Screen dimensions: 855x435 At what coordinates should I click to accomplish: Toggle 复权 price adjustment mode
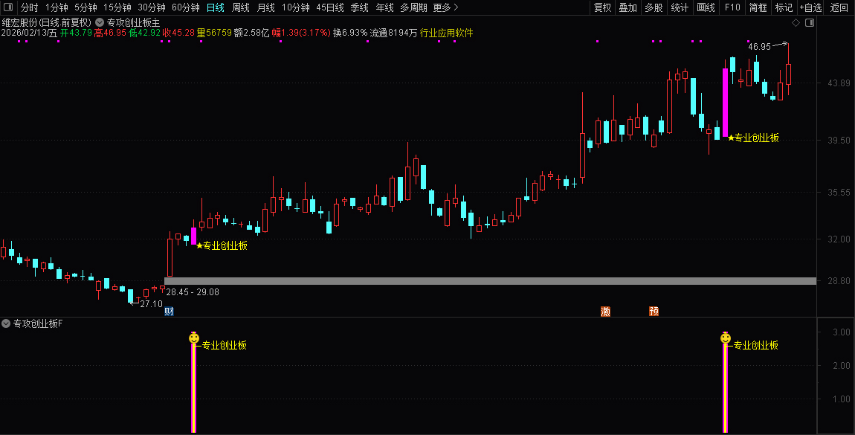tap(601, 7)
